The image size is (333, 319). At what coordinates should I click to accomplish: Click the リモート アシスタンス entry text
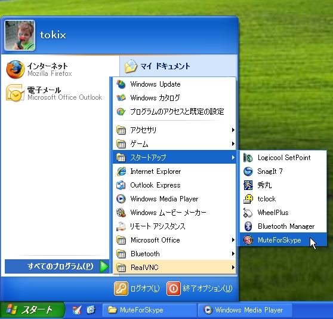[158, 226]
